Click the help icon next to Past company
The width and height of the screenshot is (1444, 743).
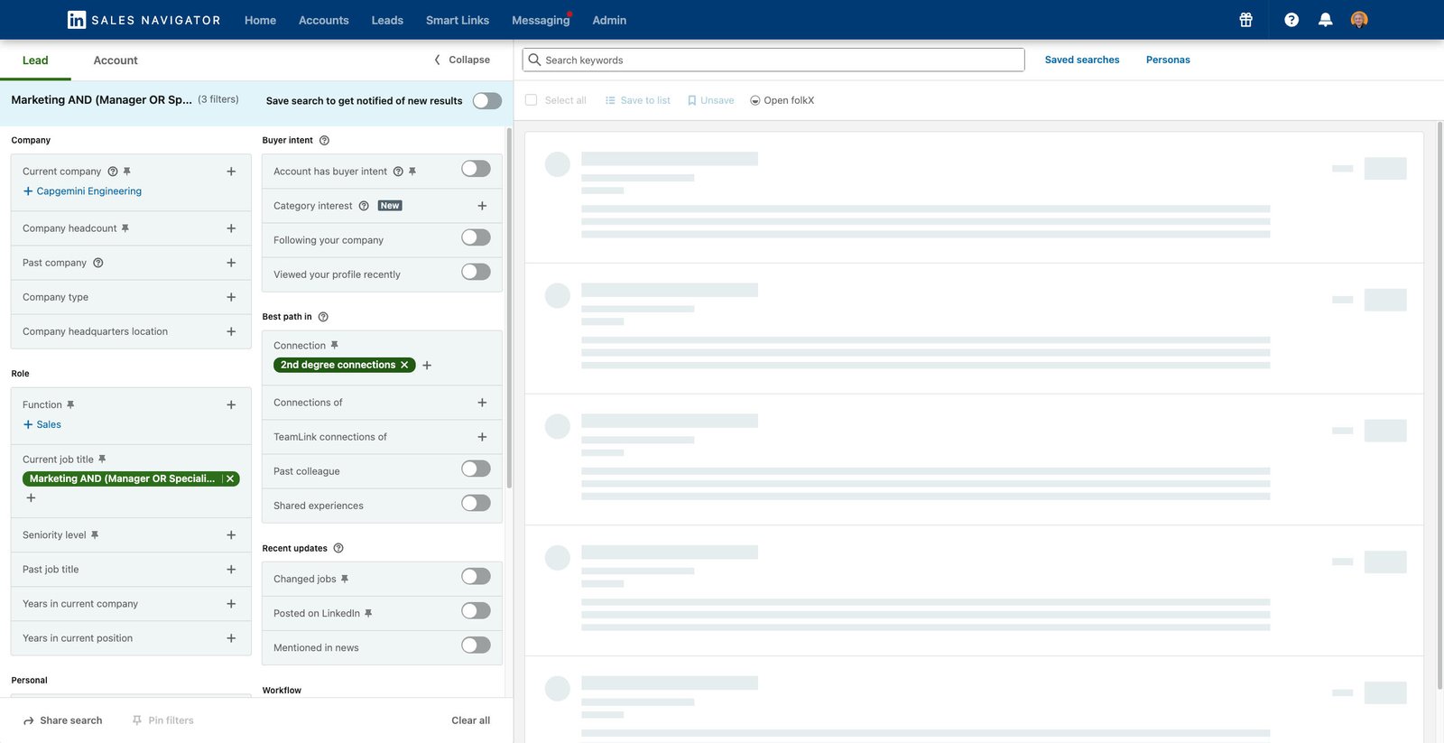98,263
